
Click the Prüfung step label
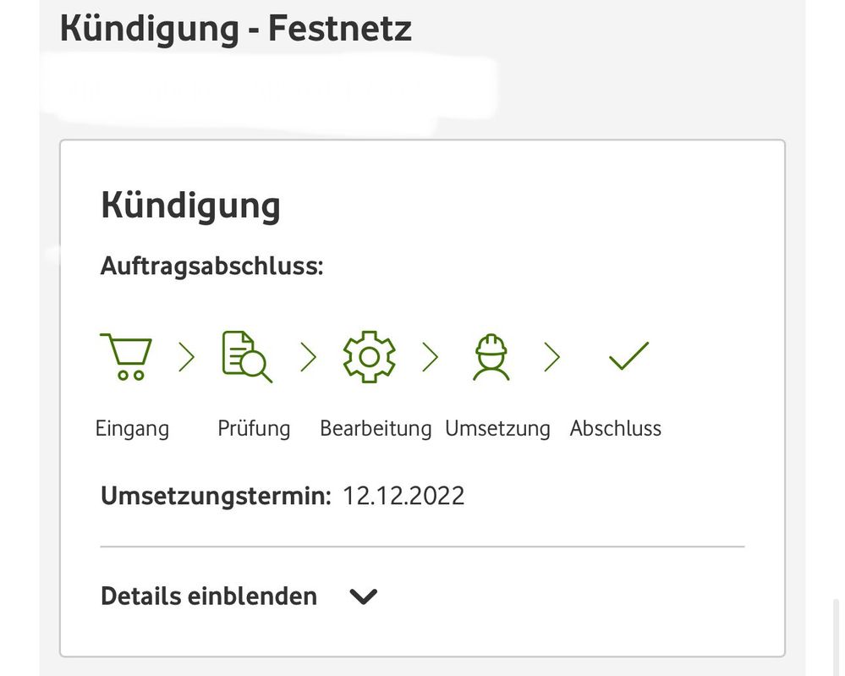[254, 428]
